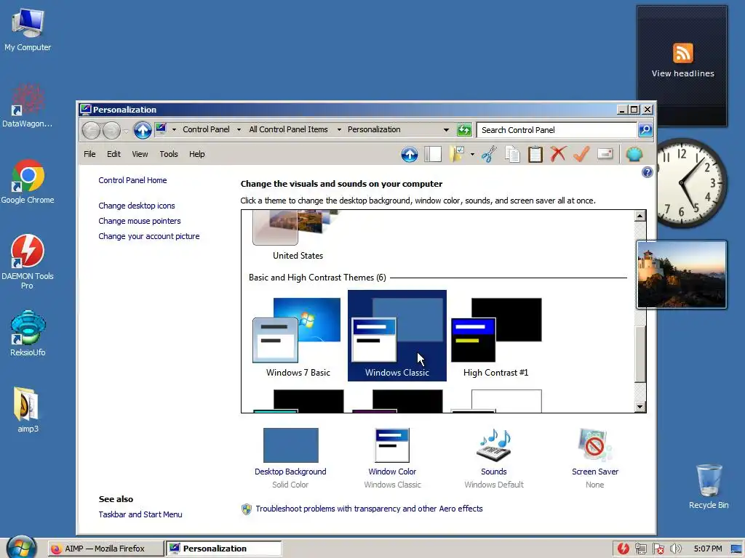This screenshot has height=558, width=745.
Task: Click All Control Panel Items breadcrumb
Action: point(288,129)
